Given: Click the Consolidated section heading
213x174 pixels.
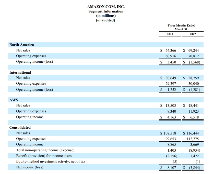Looking at the screenshot, I should click(20, 127).
